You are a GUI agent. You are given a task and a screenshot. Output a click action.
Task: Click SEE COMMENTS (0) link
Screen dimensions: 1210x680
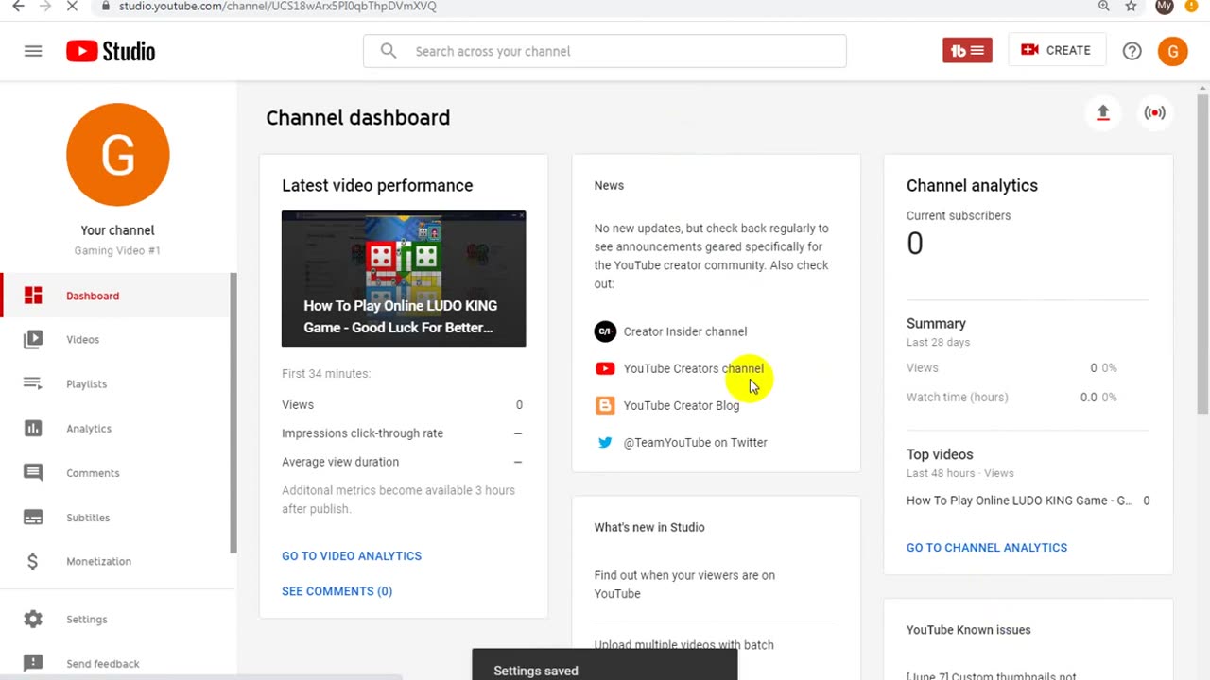[337, 591]
